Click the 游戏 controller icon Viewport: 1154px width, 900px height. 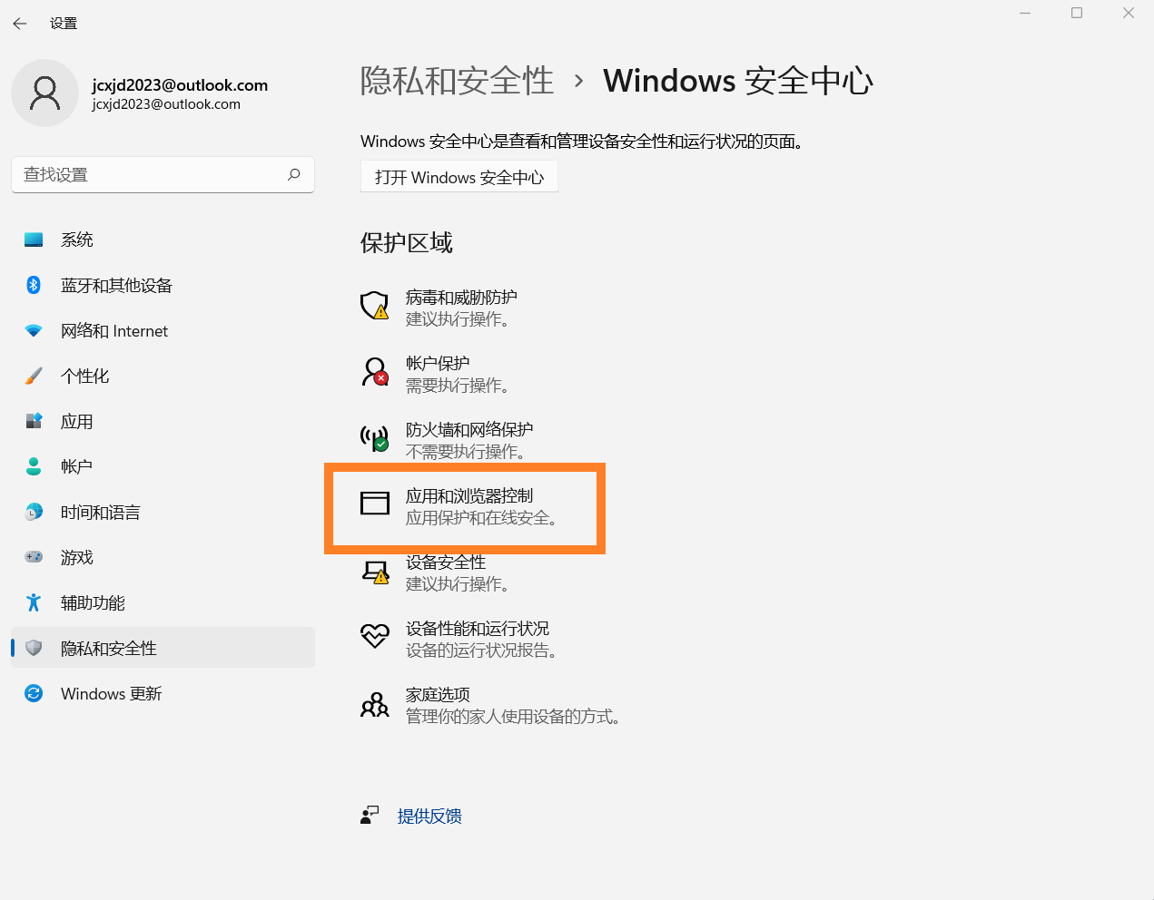[34, 557]
